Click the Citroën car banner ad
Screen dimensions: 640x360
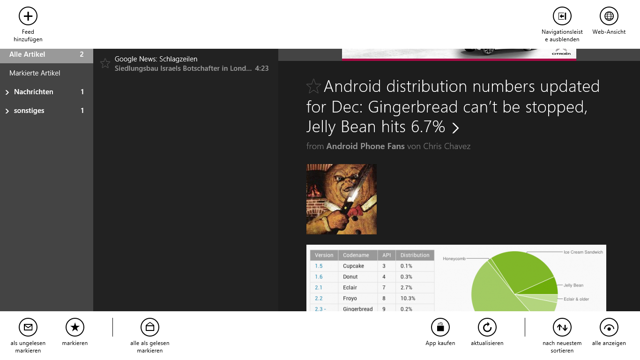point(459,54)
